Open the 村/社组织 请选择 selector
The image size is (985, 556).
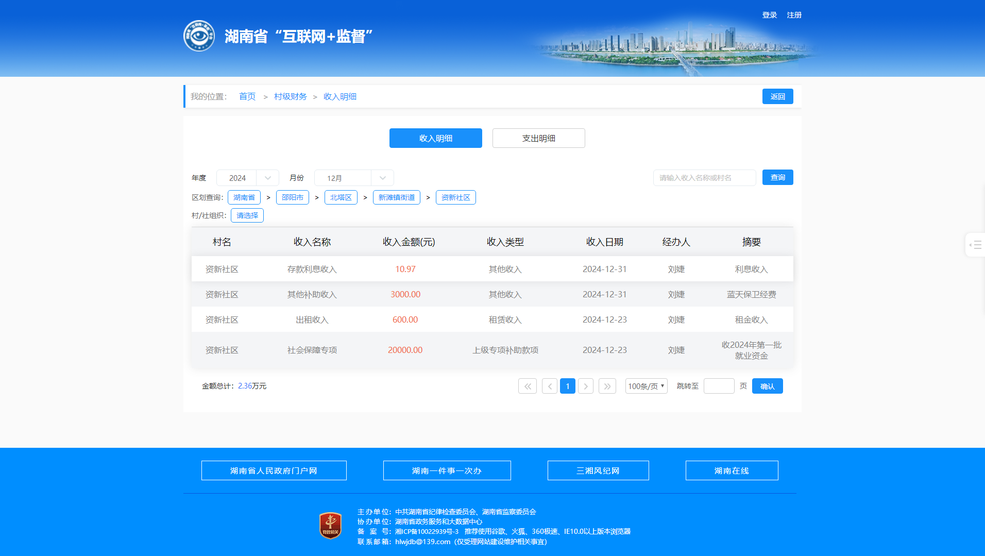[x=247, y=215]
